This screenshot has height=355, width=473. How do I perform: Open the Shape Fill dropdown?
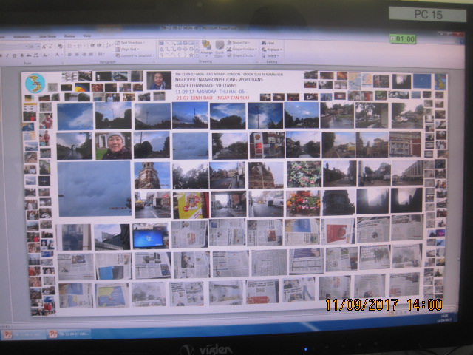point(238,43)
